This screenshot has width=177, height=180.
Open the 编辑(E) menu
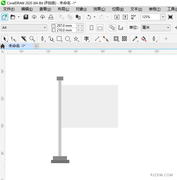(x=27, y=9)
